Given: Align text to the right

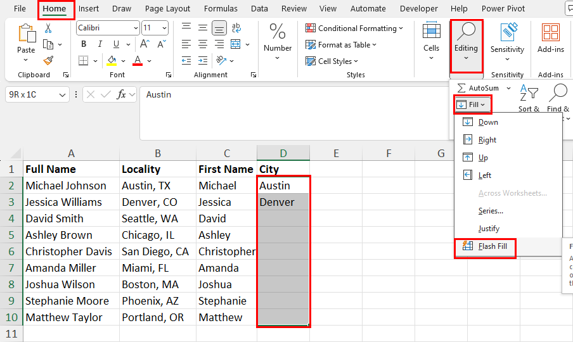Looking at the screenshot, I should point(219,44).
